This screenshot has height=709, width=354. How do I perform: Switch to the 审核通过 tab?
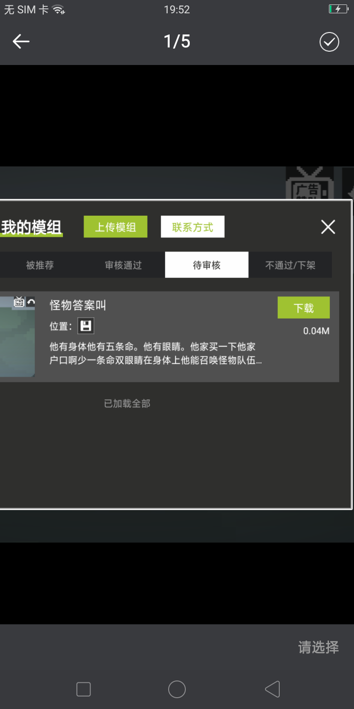point(123,265)
